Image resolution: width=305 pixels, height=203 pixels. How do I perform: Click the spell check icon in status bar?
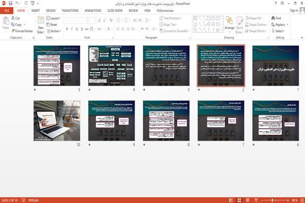point(23,200)
